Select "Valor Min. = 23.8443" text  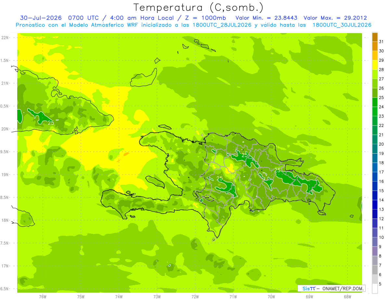(x=266, y=18)
